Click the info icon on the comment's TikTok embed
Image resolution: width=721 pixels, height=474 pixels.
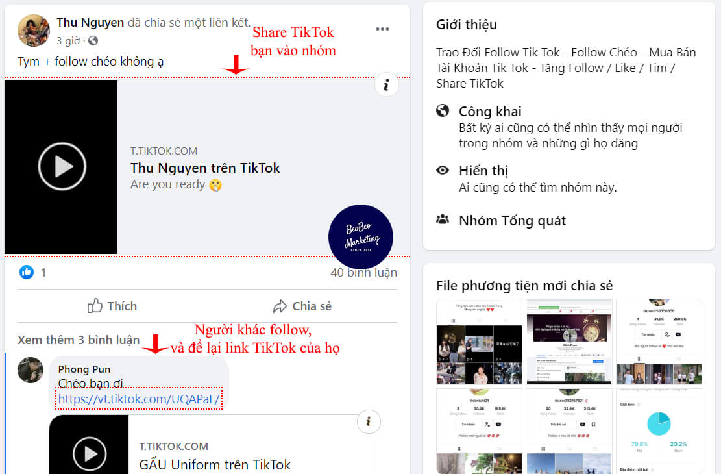(x=369, y=421)
